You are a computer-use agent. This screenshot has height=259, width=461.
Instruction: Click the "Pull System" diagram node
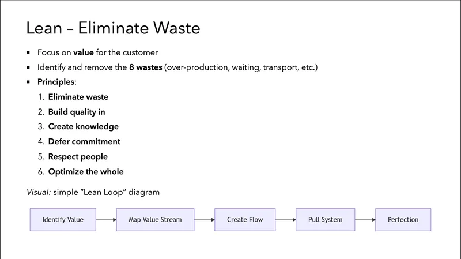click(325, 220)
